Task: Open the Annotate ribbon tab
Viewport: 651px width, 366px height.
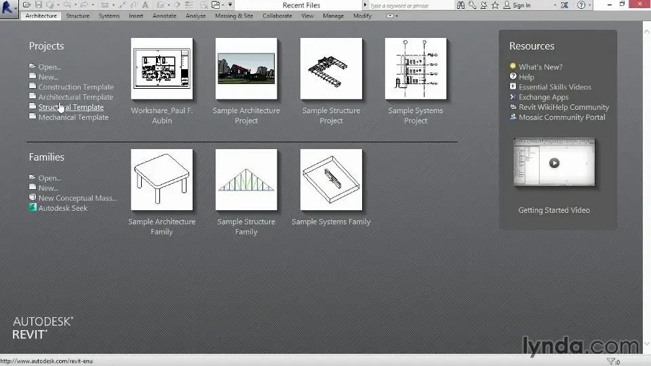Action: [x=164, y=16]
